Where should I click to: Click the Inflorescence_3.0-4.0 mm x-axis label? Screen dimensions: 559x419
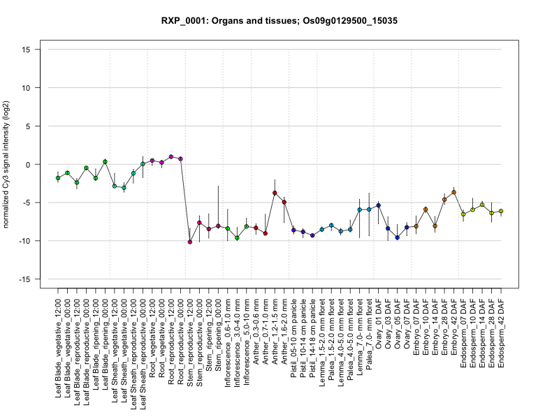(x=238, y=337)
